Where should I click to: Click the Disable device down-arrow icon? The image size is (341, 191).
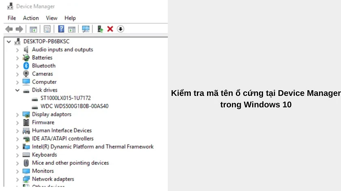[121, 29]
